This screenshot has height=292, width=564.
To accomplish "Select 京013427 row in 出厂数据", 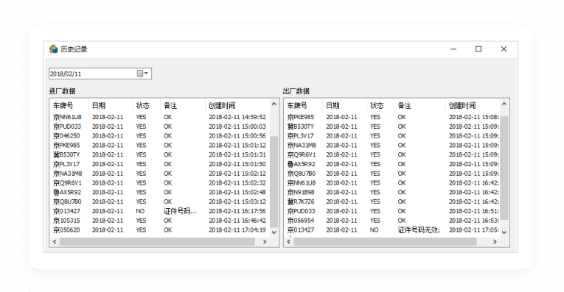I will coord(392,229).
